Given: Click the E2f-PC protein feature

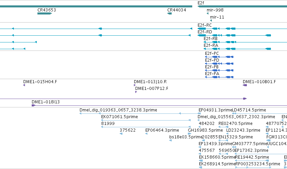Looking at the screenshot, I should (x=219, y=57).
